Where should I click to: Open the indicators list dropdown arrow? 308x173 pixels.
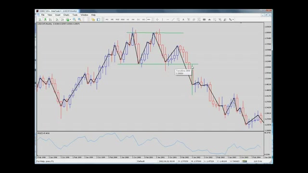[70, 19]
